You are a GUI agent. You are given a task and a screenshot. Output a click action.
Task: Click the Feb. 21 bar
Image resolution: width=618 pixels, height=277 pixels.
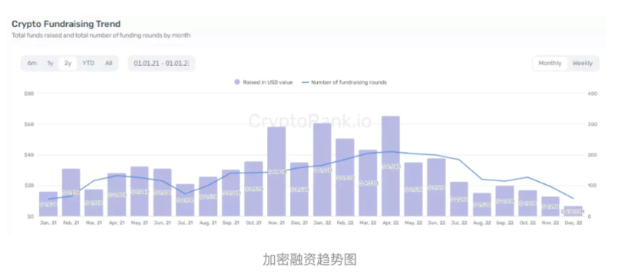(71, 193)
